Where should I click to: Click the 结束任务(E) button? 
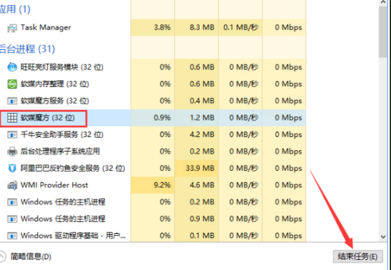(x=358, y=257)
